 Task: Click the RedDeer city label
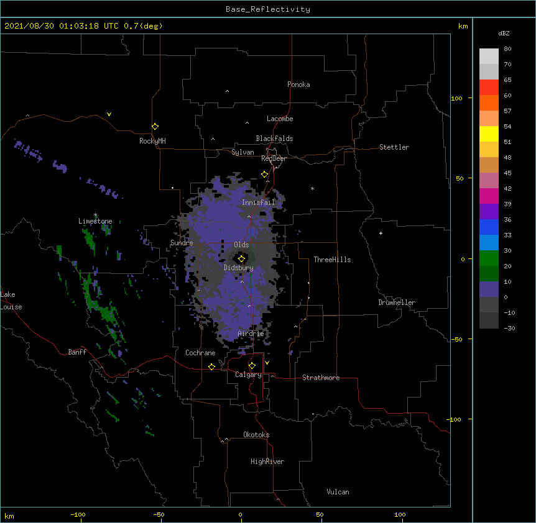(274, 158)
